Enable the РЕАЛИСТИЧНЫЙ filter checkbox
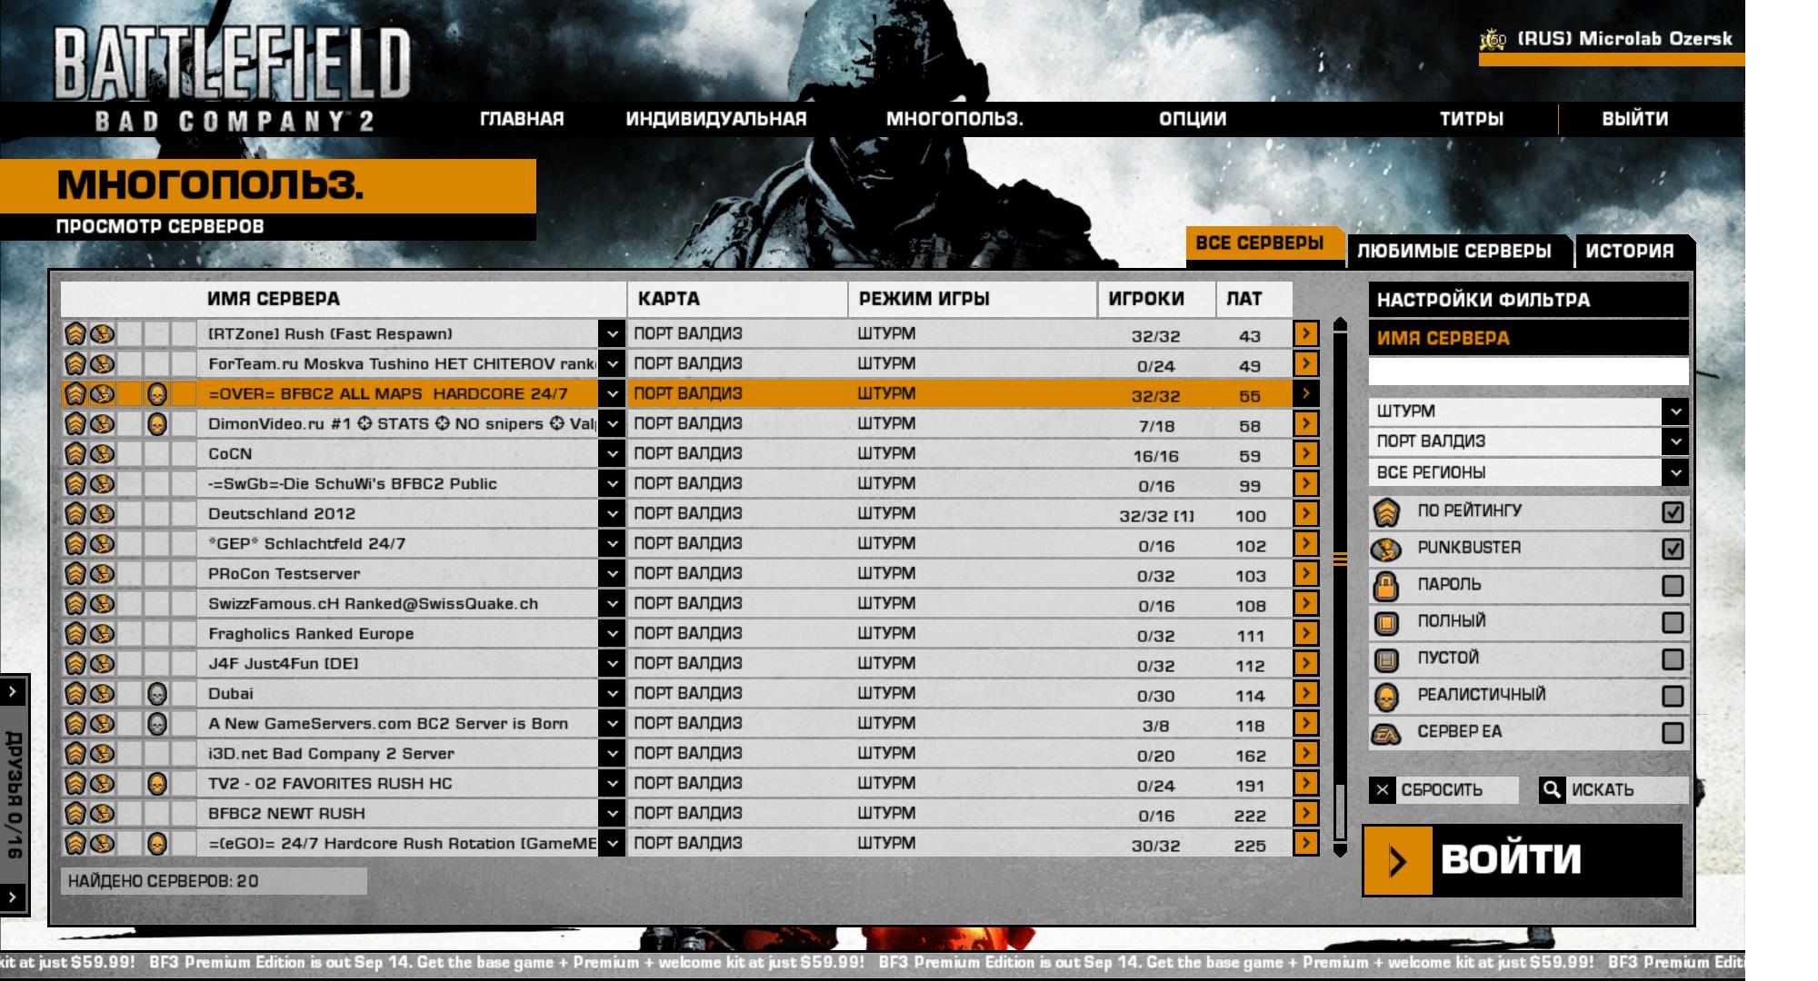1818x981 pixels. point(1673,696)
